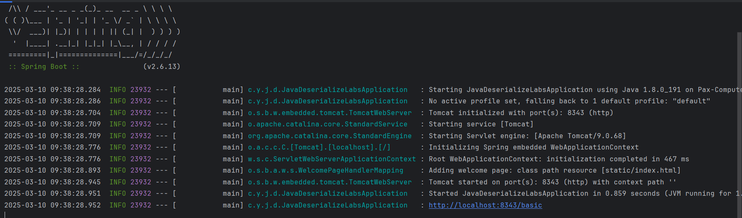Click INFO level on the 09:38:28.893 line
Image resolution: width=742 pixels, height=218 pixels.
coord(117,171)
